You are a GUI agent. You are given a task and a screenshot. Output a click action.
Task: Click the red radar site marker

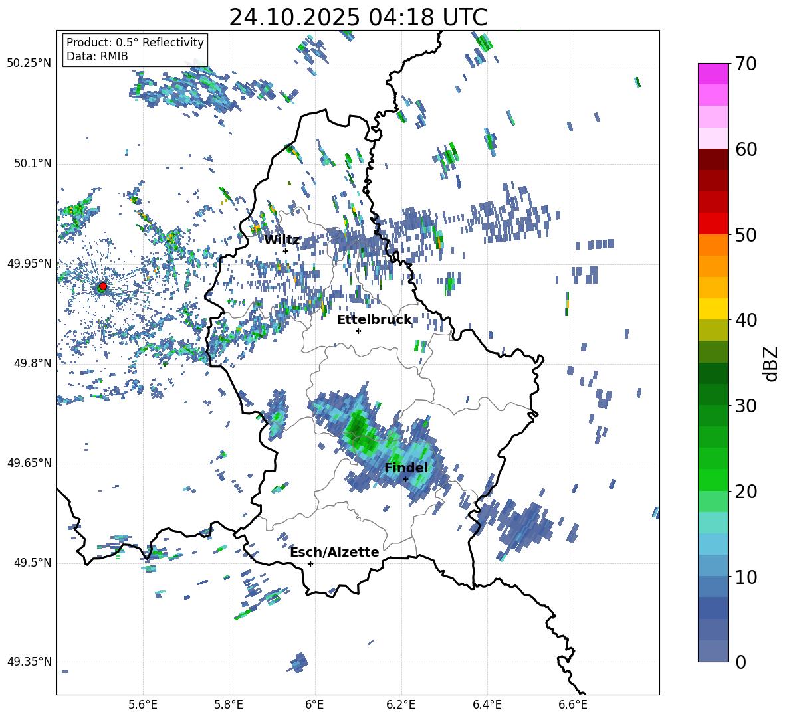pos(103,286)
